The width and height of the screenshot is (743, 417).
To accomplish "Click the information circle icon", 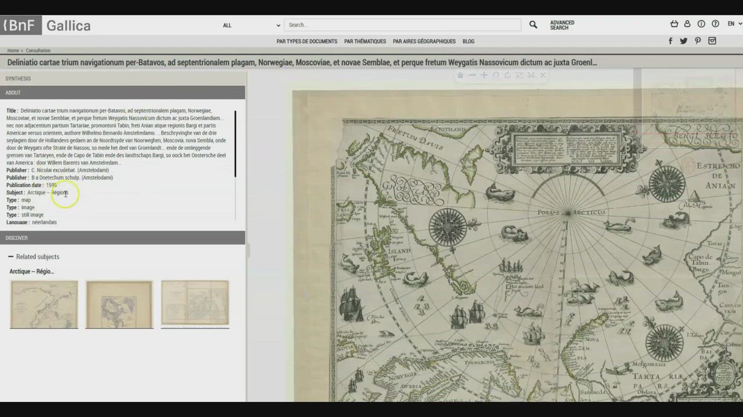I will coord(701,24).
